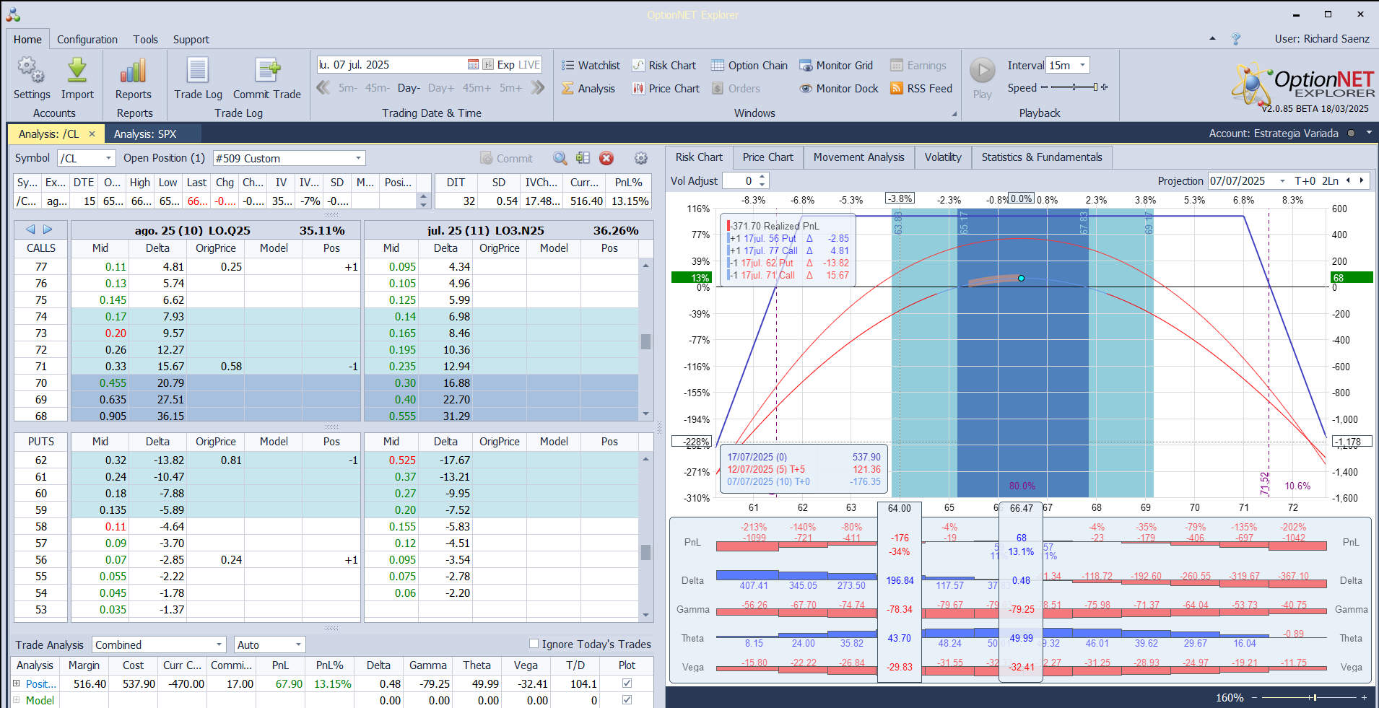
Task: Step back in time with double-left chevron
Action: pyautogui.click(x=323, y=88)
